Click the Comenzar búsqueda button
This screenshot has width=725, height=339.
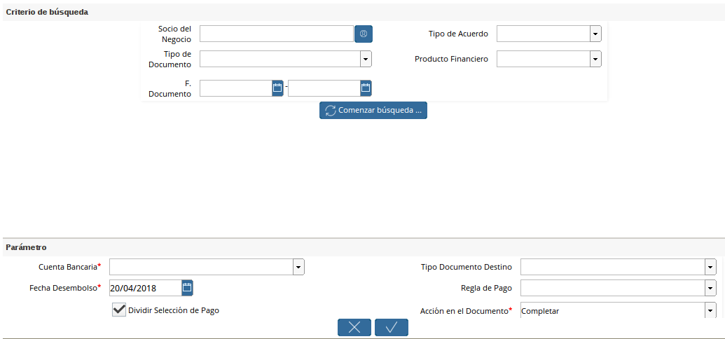[x=373, y=110]
